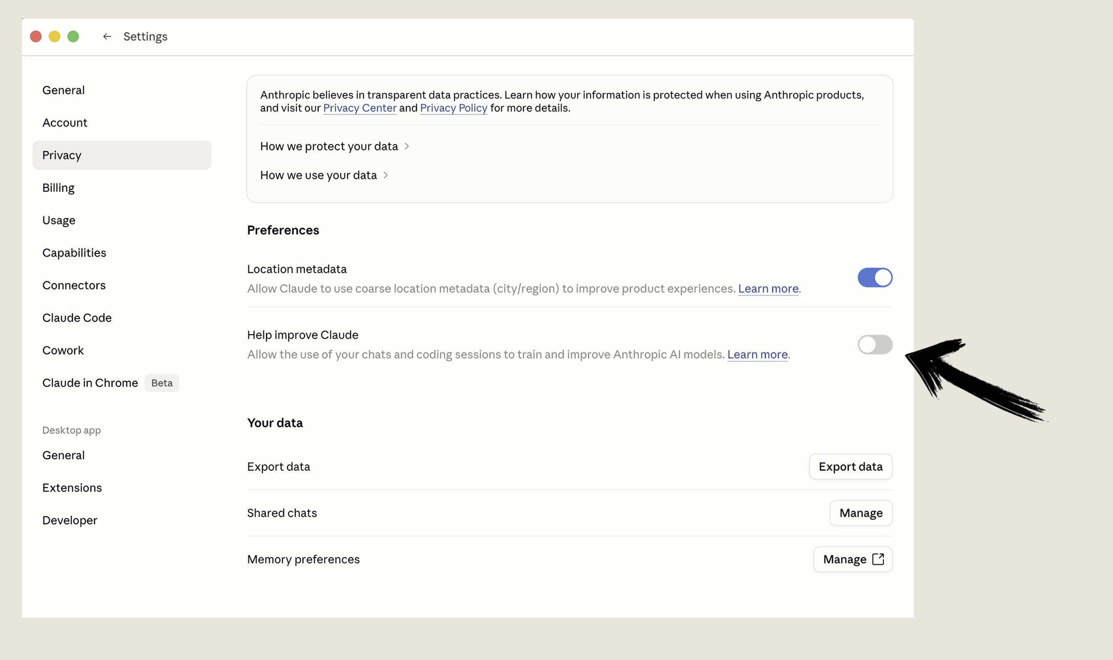Click Manage for Memory preferences
1113x660 pixels.
click(853, 559)
